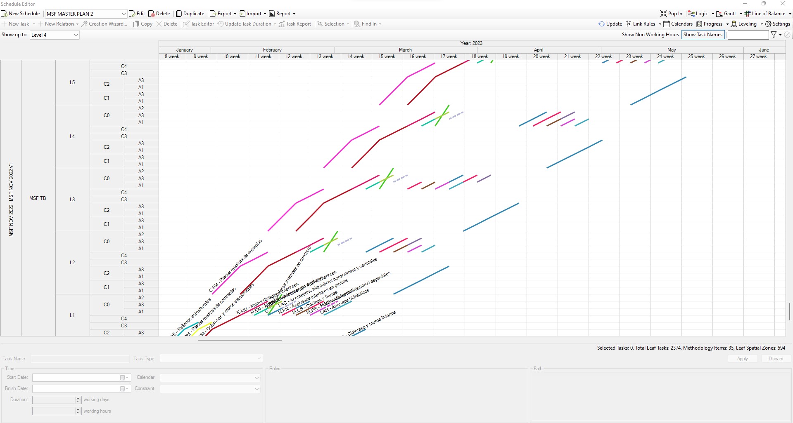Open the Finish Date calendar picker
The height and width of the screenshot is (423, 793).
coord(124,389)
